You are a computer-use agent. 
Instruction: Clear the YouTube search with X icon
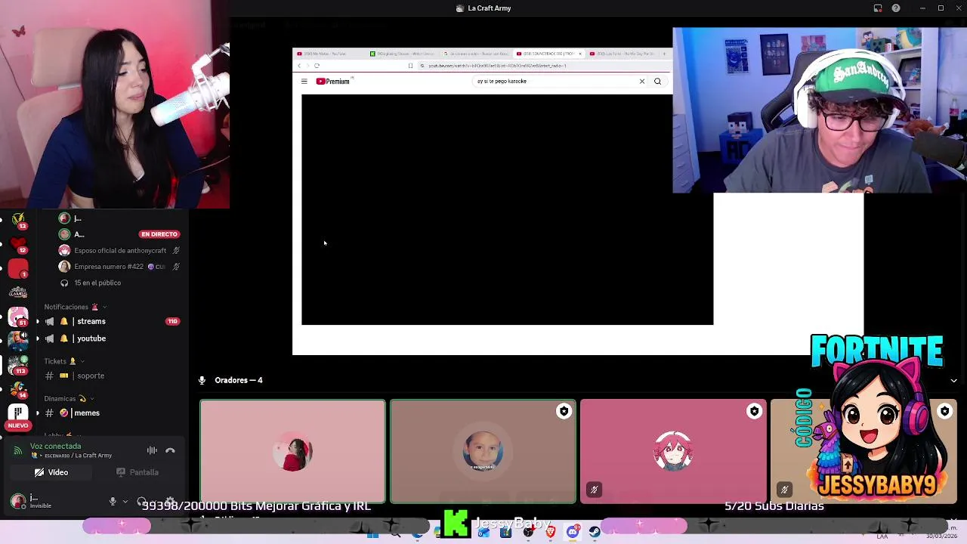click(x=642, y=81)
